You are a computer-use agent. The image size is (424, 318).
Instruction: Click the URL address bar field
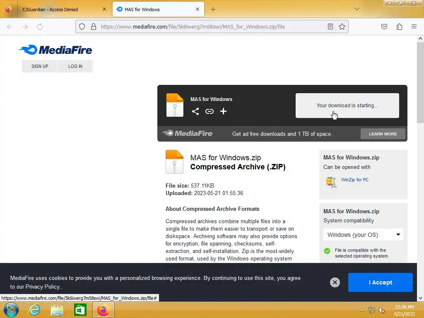click(212, 26)
